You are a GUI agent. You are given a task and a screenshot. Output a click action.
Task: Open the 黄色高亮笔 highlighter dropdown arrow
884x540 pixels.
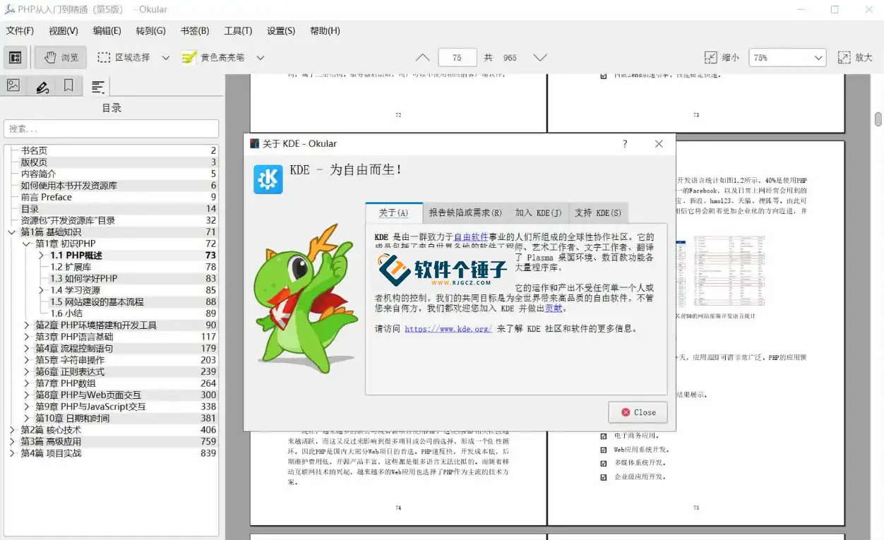[x=260, y=58]
